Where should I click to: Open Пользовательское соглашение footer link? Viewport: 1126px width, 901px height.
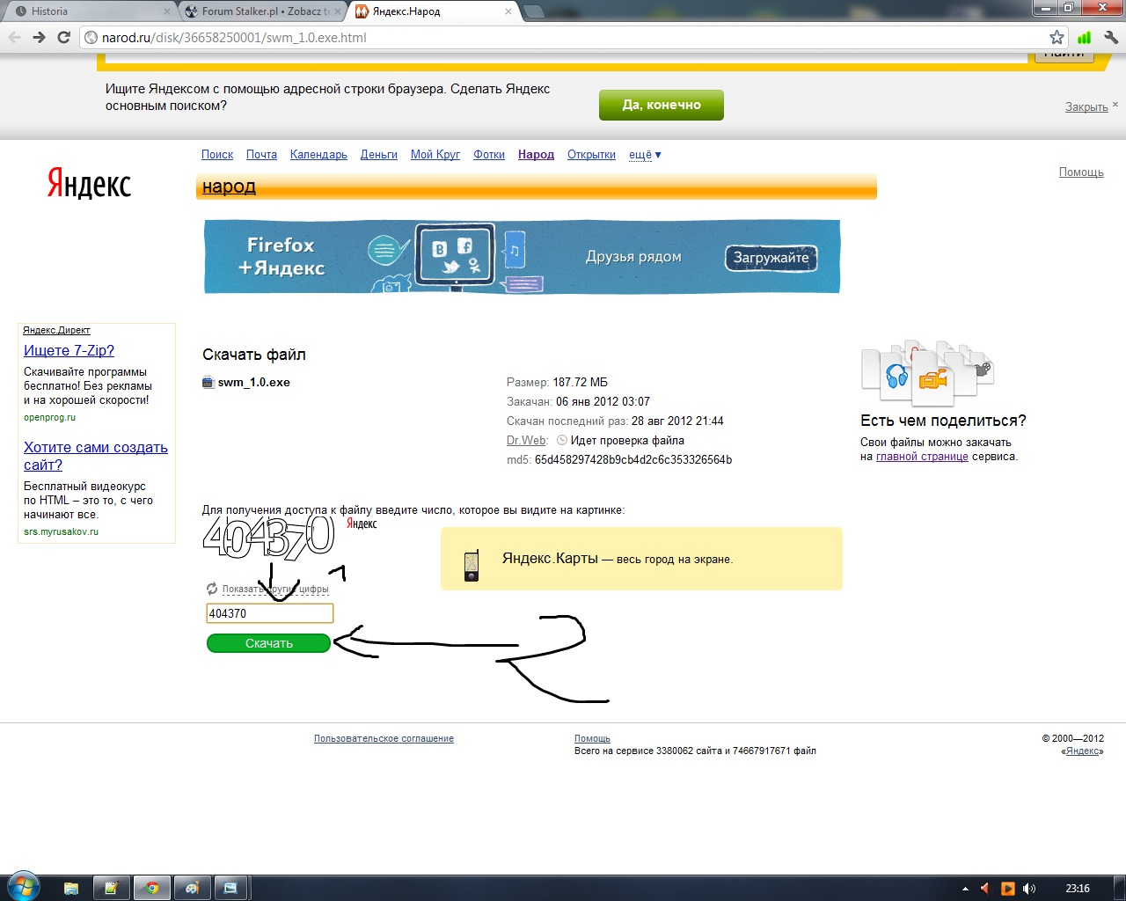click(384, 738)
